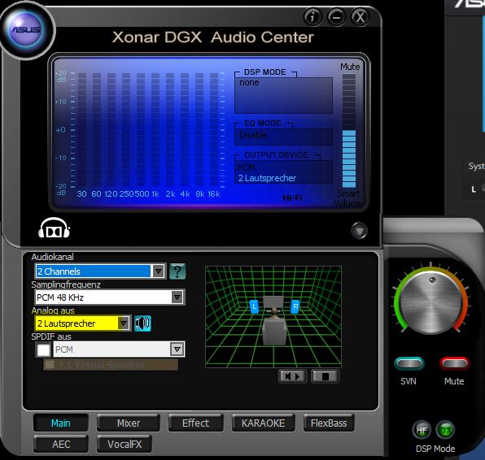The width and height of the screenshot is (485, 460).
Task: Open the FlexBass tab
Action: [329, 423]
